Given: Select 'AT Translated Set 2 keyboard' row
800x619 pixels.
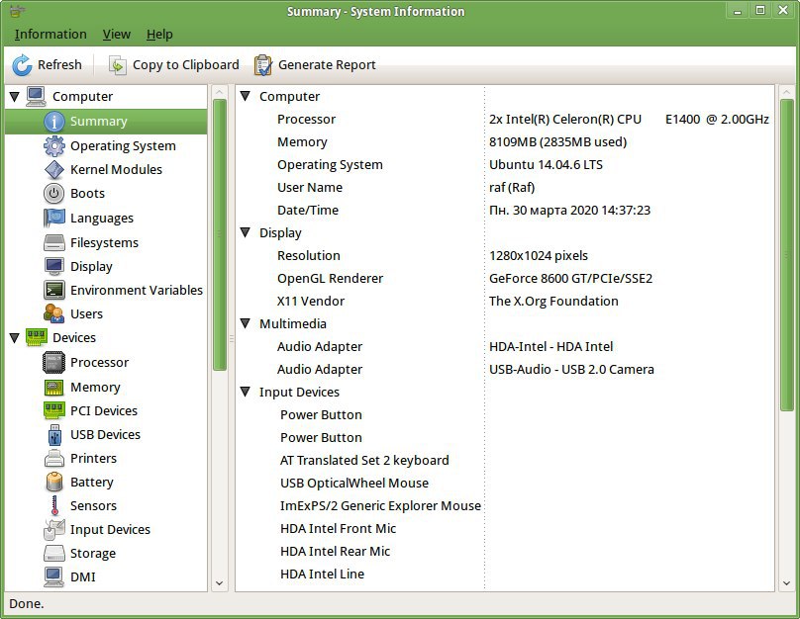Looking at the screenshot, I should tap(505, 460).
